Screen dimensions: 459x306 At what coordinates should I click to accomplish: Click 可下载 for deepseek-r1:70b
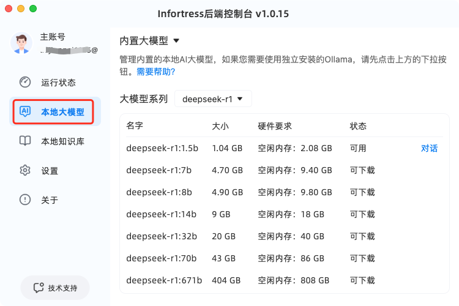click(x=362, y=258)
